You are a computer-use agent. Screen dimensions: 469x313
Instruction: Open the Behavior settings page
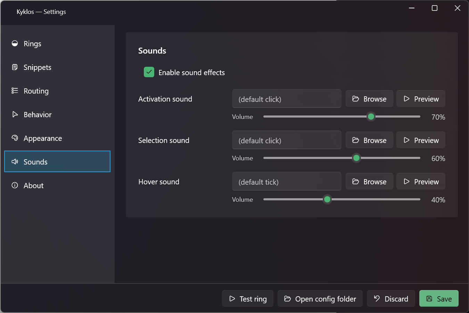pyautogui.click(x=57, y=114)
